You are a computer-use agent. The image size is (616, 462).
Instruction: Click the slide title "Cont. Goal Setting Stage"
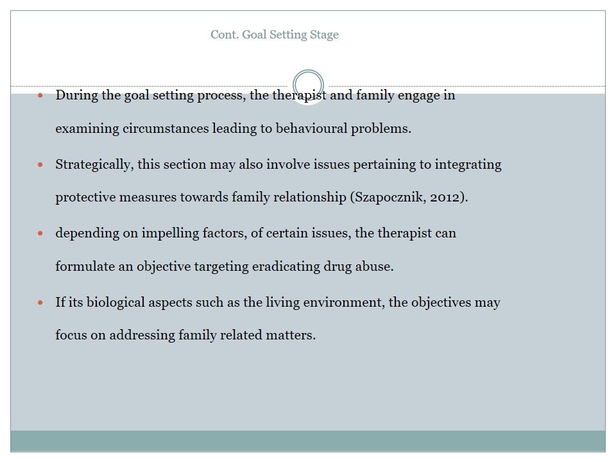coord(275,35)
